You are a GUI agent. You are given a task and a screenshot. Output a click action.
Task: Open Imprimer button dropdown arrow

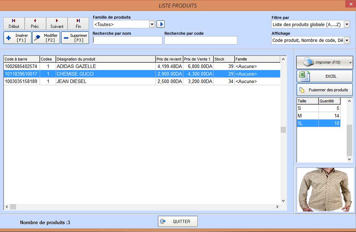pos(350,63)
